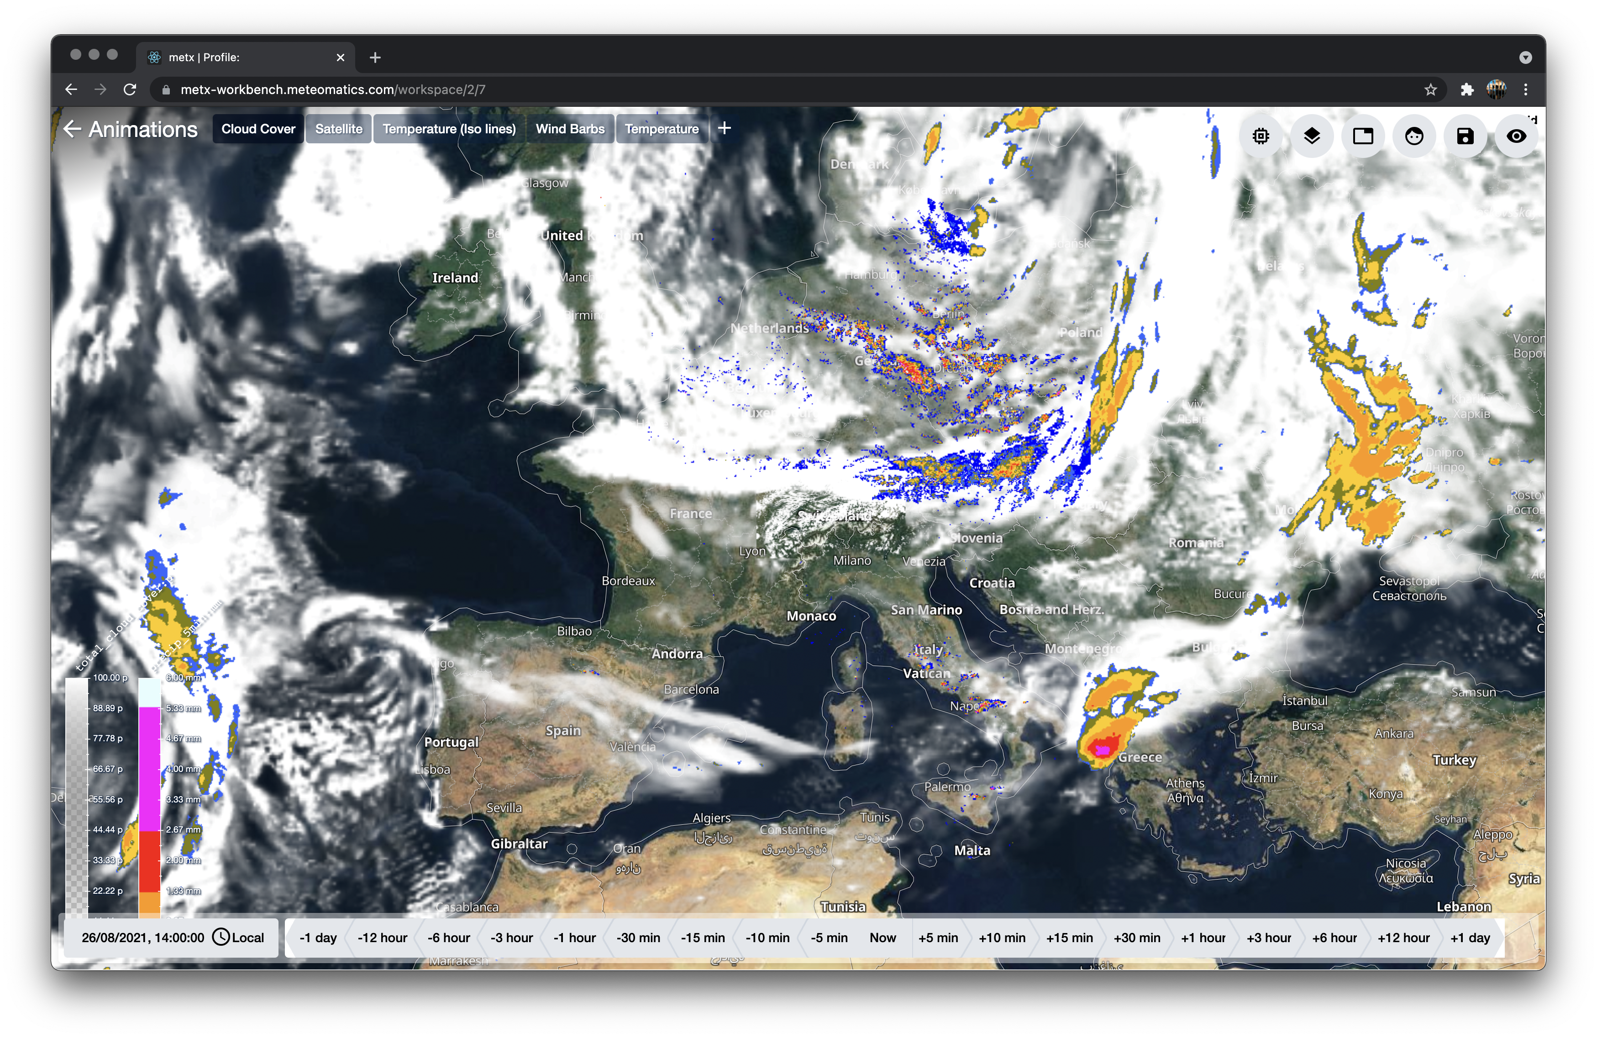
Task: Step time back by -6 hour
Action: pyautogui.click(x=448, y=938)
